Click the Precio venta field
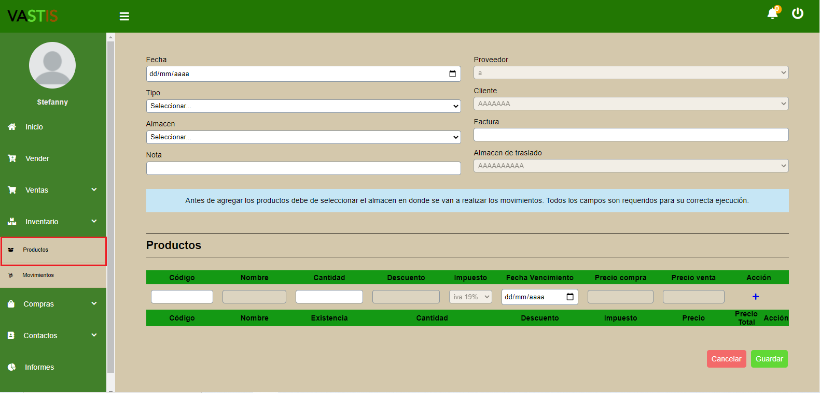This screenshot has height=393, width=820. click(x=693, y=297)
